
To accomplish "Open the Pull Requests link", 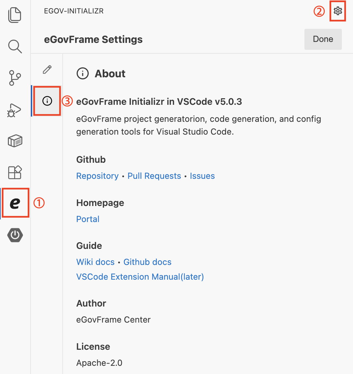I will click(x=154, y=176).
